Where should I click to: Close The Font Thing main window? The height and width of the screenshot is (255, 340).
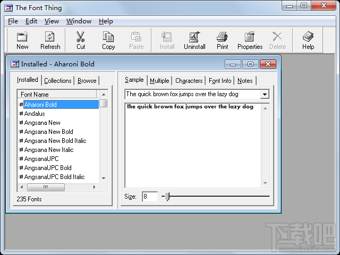[324, 5]
